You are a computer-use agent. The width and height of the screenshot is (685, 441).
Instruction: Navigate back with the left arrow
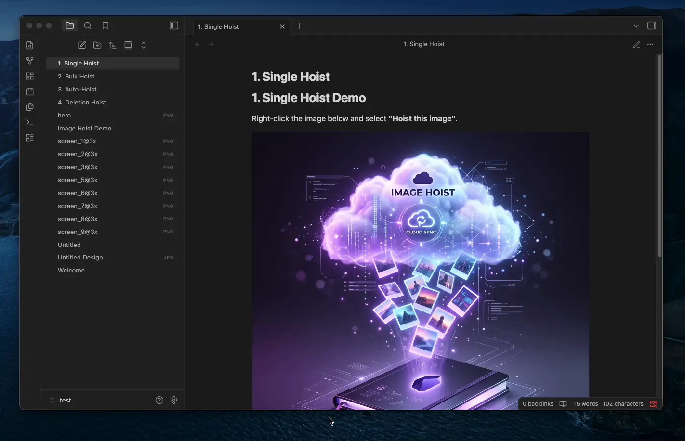click(x=198, y=44)
